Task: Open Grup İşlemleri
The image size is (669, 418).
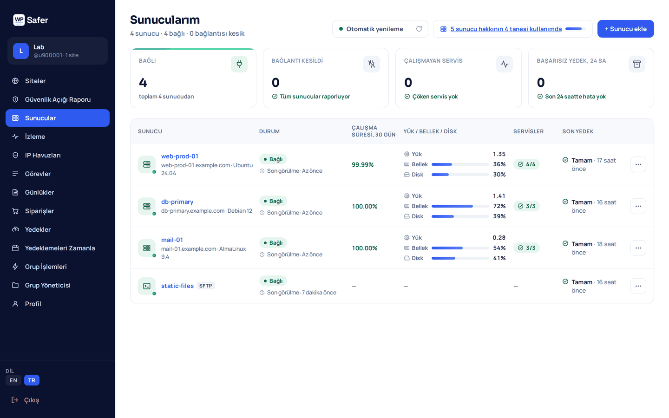Action: (x=58, y=267)
